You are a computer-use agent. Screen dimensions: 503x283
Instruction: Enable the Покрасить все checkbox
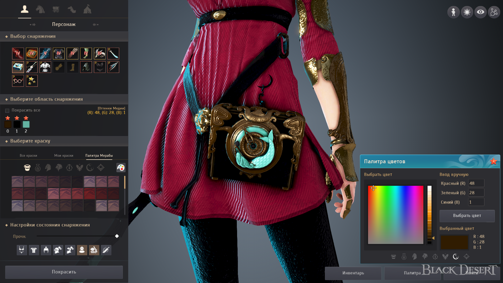[x=7, y=111]
